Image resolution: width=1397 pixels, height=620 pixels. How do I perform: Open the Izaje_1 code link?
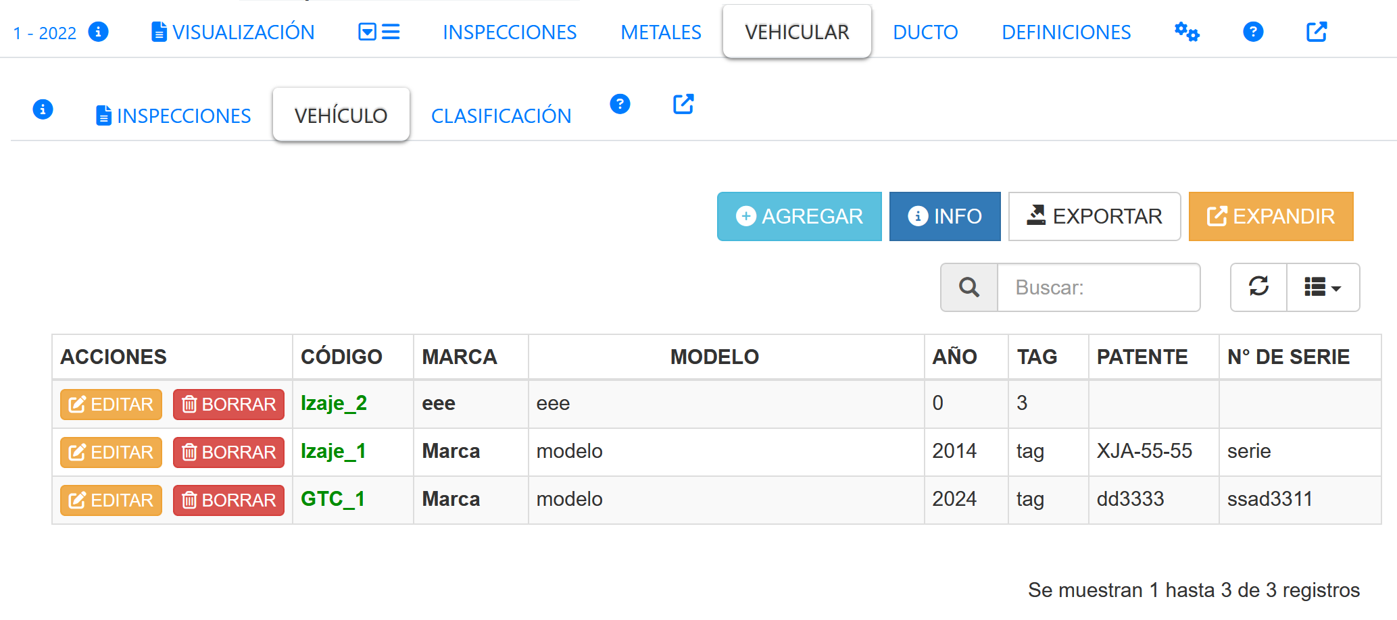pos(333,451)
